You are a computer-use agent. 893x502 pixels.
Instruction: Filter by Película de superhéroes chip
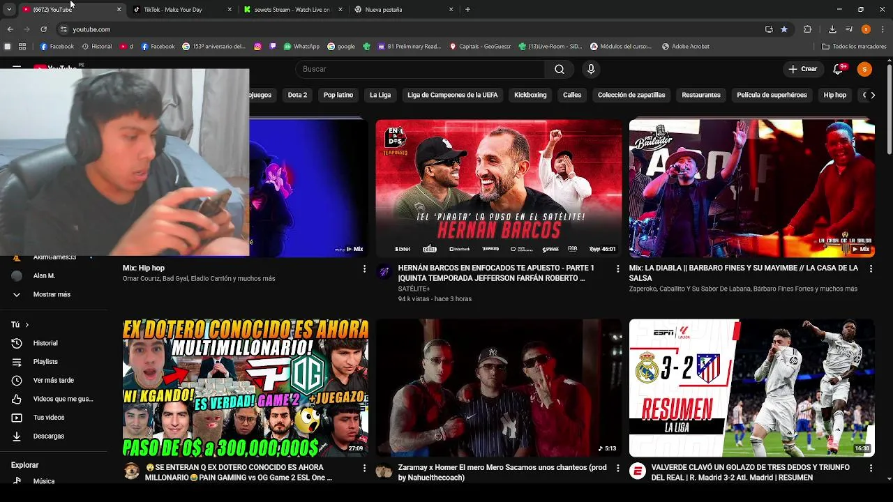point(772,95)
